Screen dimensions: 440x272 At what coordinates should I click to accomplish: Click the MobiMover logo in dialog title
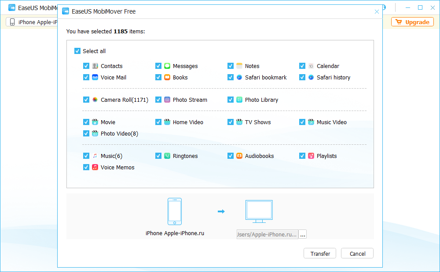pos(66,11)
